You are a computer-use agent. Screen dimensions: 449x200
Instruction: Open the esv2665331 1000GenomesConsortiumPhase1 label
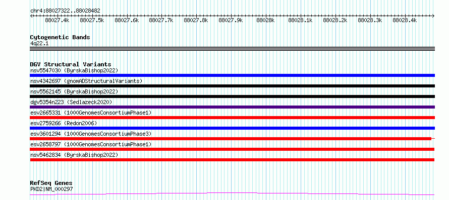point(91,113)
